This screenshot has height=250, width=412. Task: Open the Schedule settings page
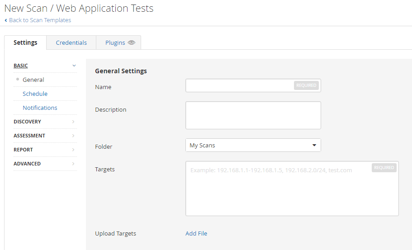[x=35, y=94]
